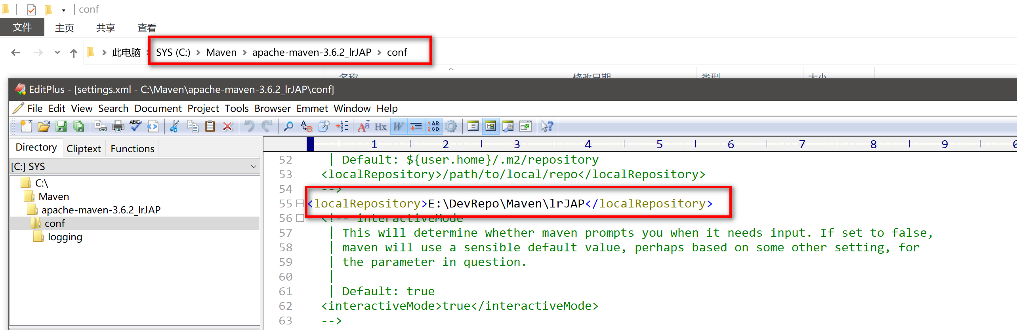Screen dimensions: 1017x330
Task: Toggle Line Number display button
Action: pos(433,126)
